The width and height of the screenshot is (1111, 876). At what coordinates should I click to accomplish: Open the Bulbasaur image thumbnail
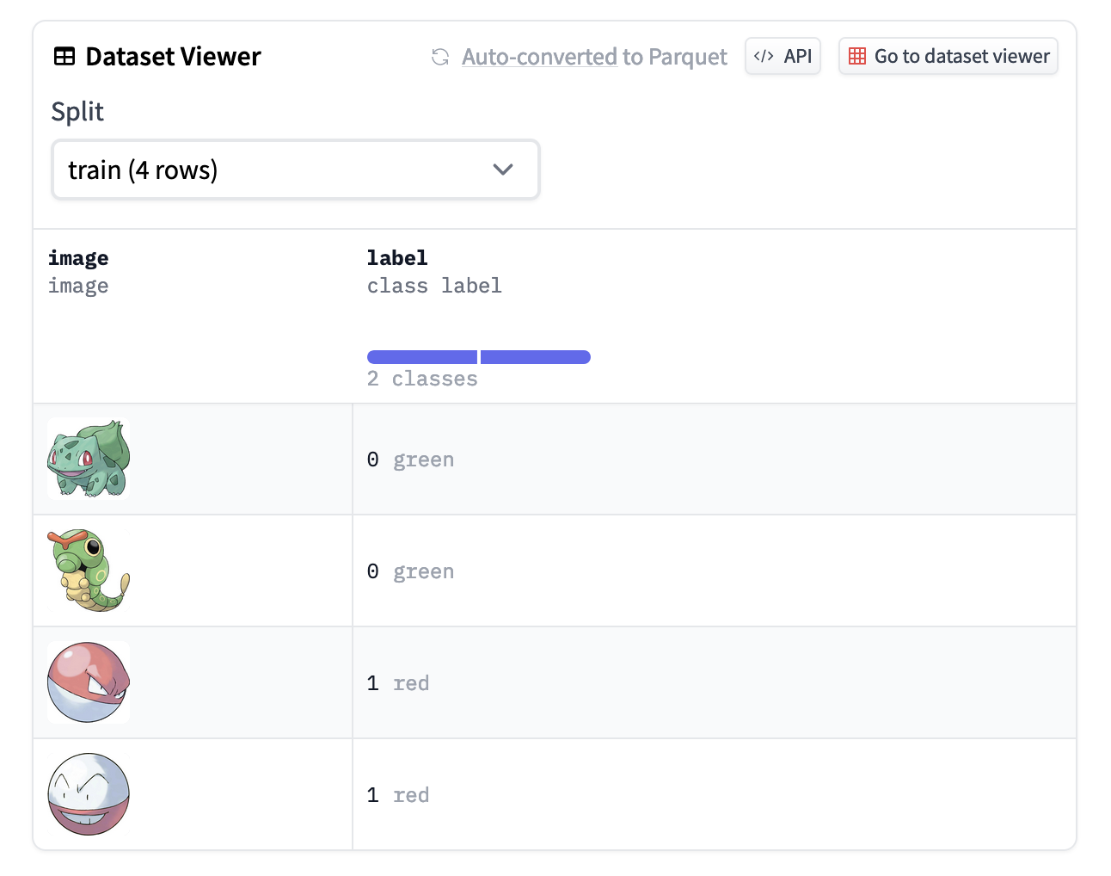pos(89,459)
